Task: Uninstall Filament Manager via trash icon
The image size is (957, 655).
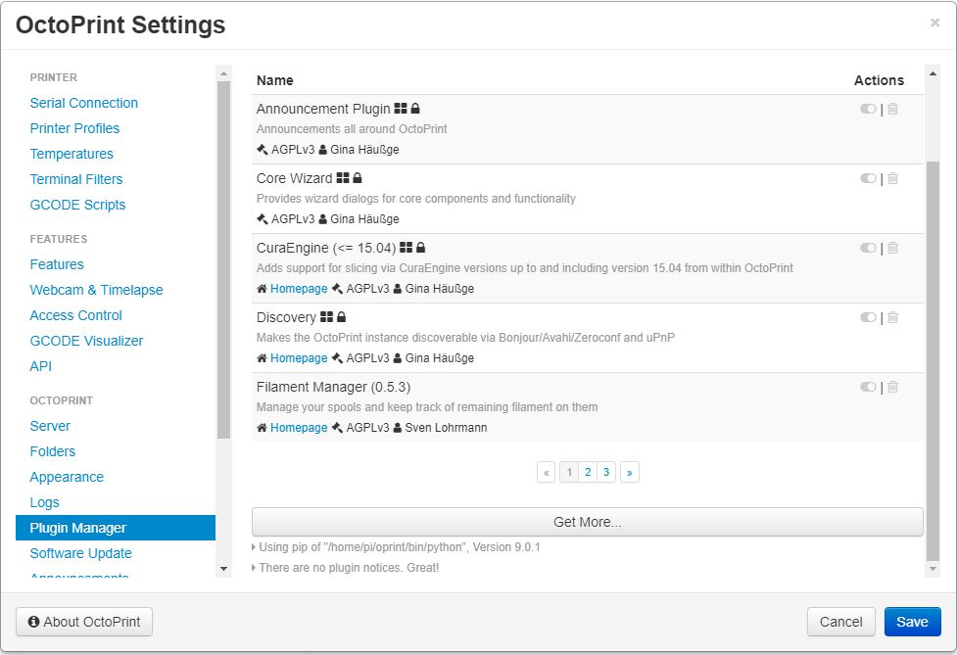Action: 893,387
